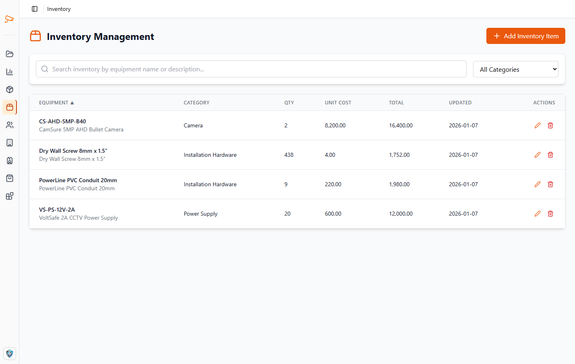Screen dimensions: 575x364
Task: Toggle the sidebar panel button
Action: (x=35, y=9)
